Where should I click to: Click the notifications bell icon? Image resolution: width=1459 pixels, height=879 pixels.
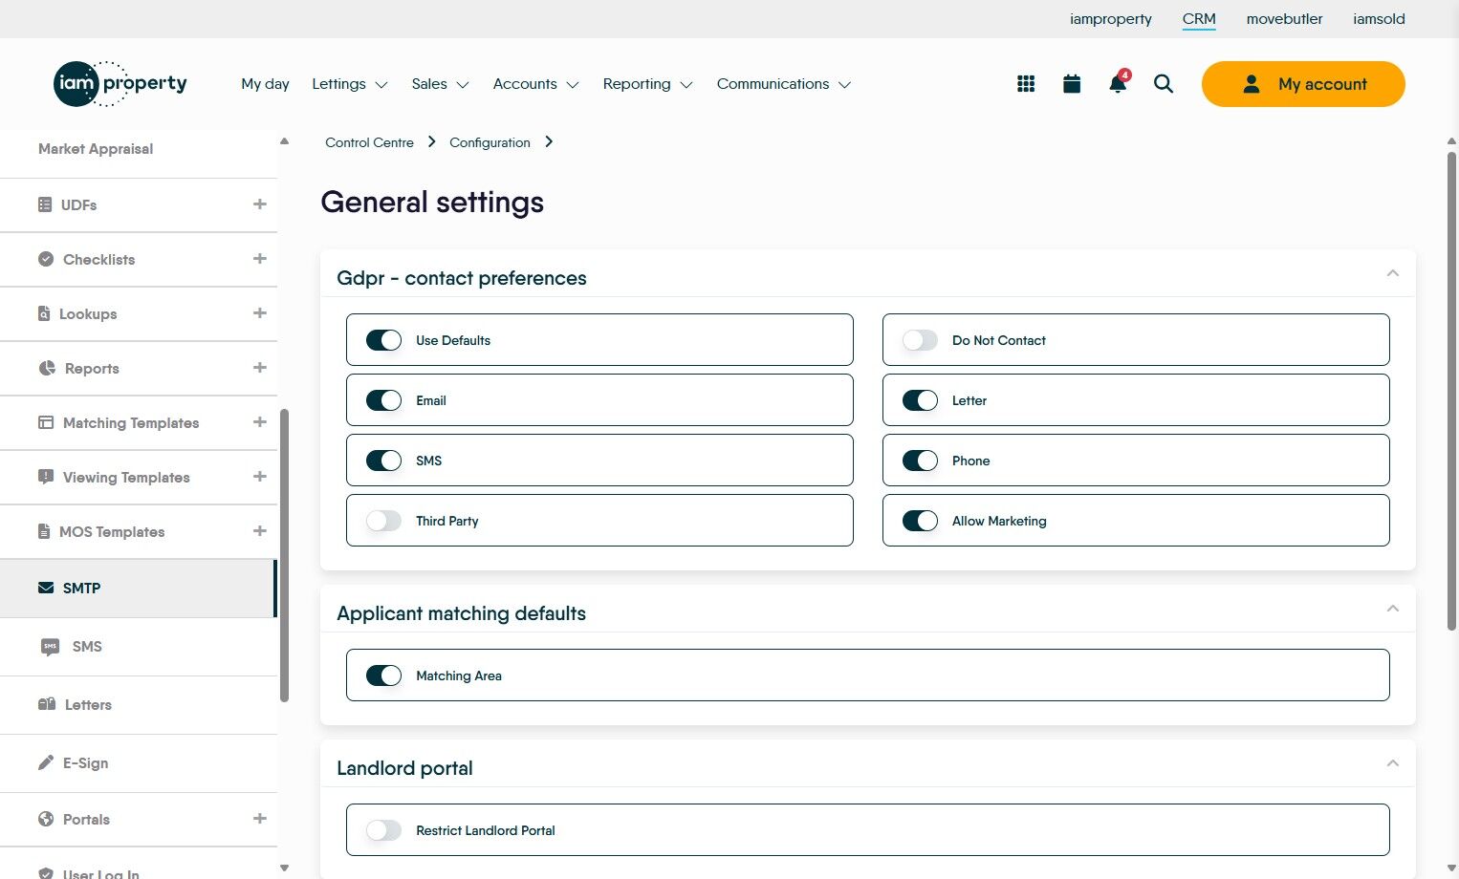pos(1117,84)
